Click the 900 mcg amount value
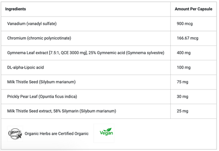Image resolution: width=219 pixels, height=151 pixels. tap(185, 24)
